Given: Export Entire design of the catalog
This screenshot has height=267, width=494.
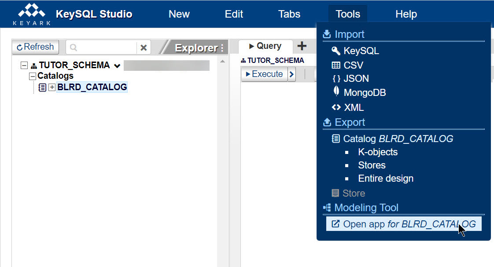Looking at the screenshot, I should [x=386, y=179].
